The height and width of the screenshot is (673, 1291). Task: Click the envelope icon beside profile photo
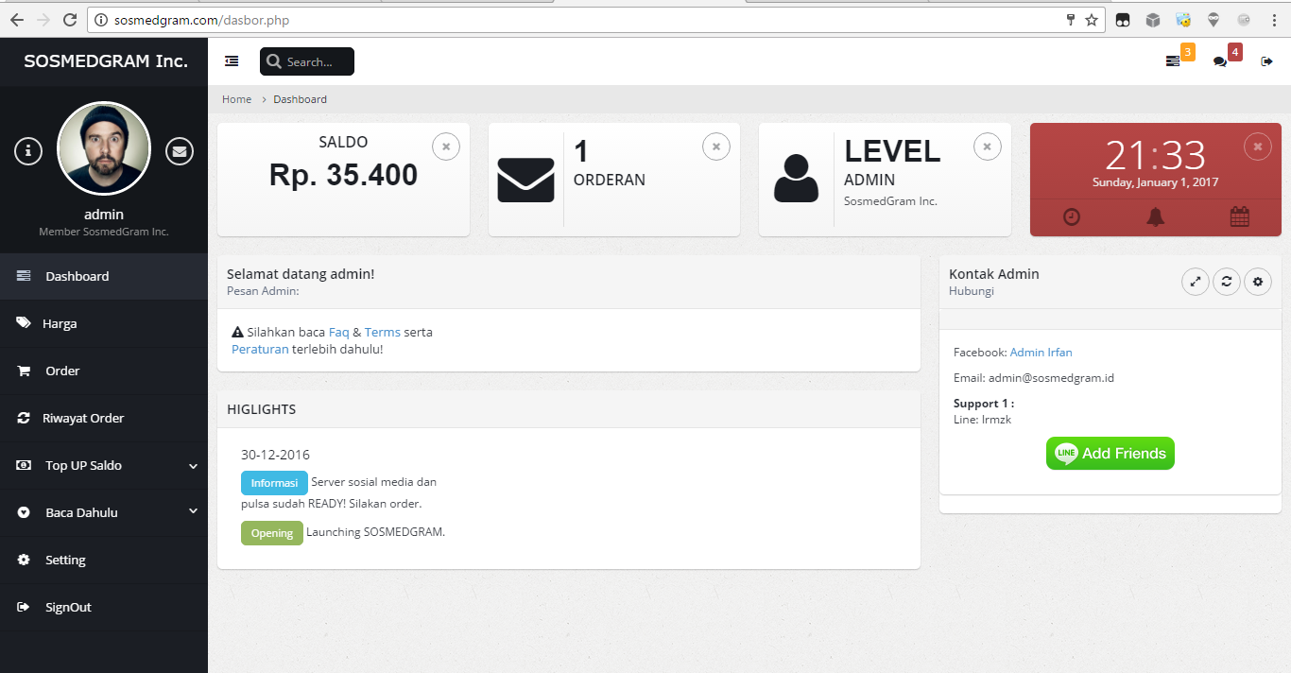[x=180, y=150]
